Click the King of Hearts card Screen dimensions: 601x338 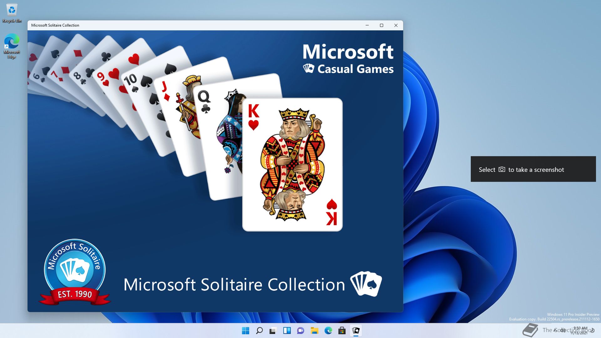(292, 165)
